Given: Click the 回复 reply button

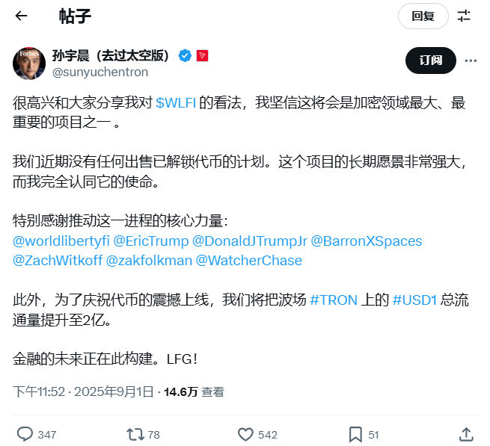Looking at the screenshot, I should coord(423,16).
